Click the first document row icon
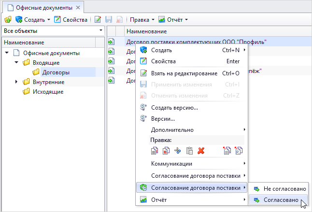 [111, 42]
